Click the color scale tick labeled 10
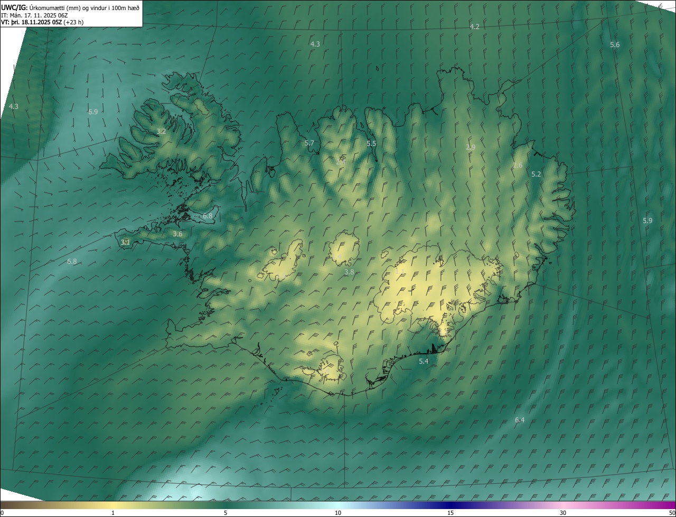Image resolution: width=676 pixels, height=517 pixels. 338,513
